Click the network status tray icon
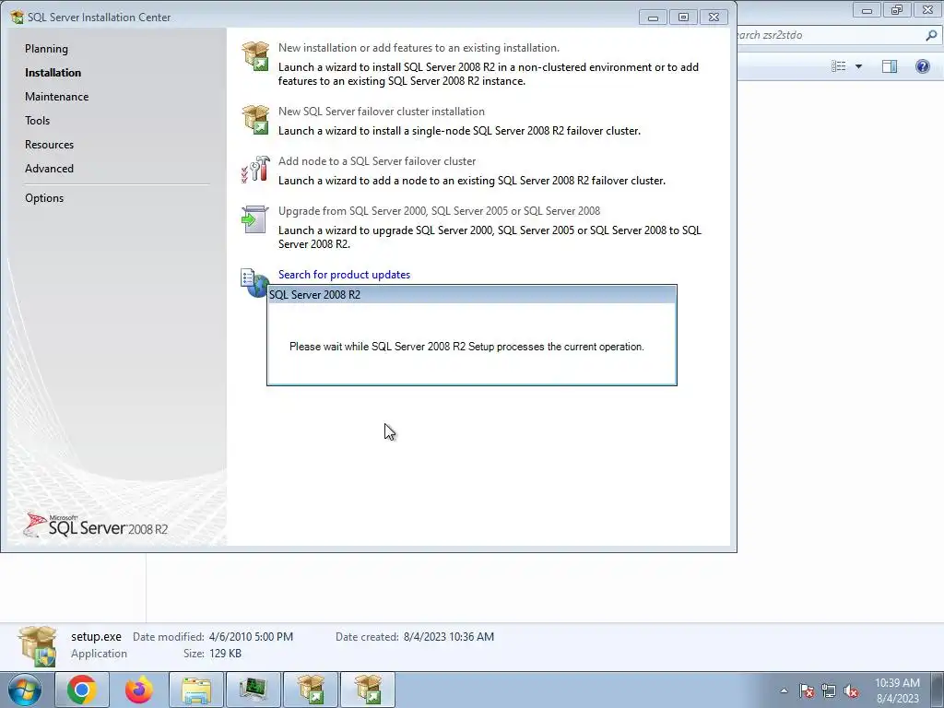The width and height of the screenshot is (944, 708). pyautogui.click(x=829, y=690)
